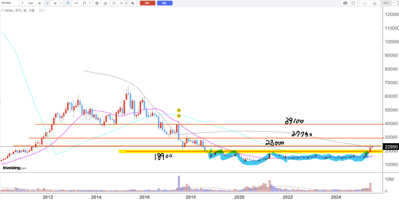
Task: Save chart to cloud icon
Action: [375, 3]
